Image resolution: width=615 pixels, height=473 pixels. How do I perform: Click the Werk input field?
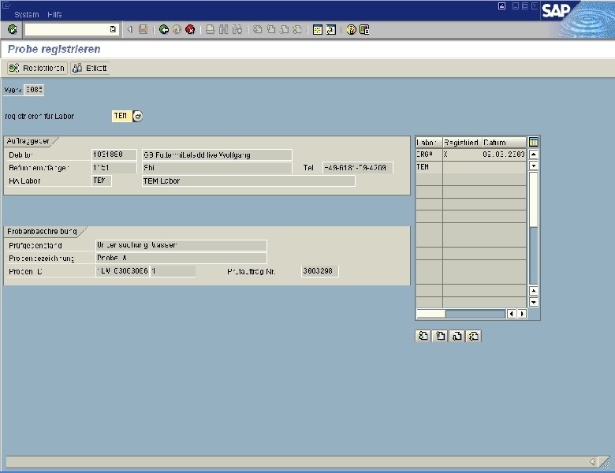[x=34, y=90]
